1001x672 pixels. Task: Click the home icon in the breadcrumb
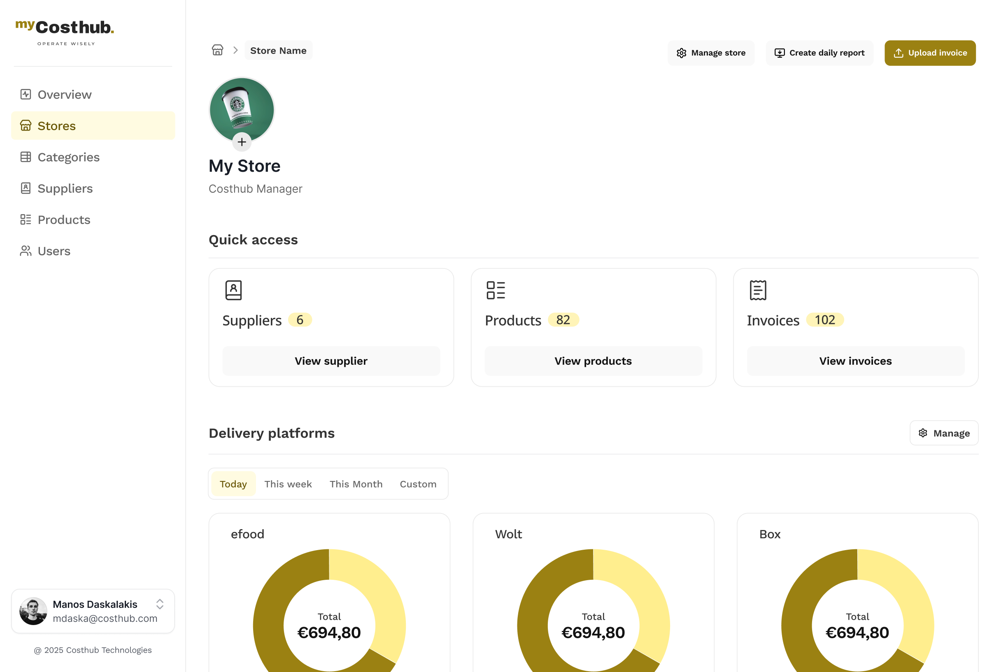click(x=218, y=50)
